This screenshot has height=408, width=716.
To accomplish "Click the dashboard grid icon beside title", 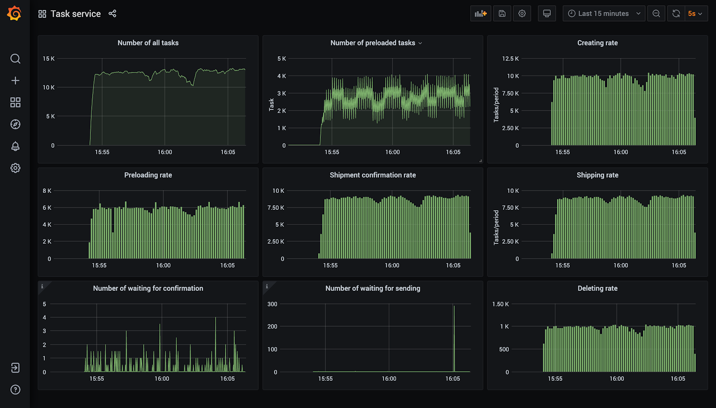I will coord(42,14).
